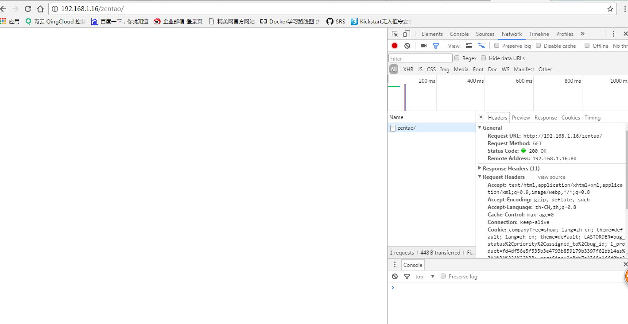Switch to the Elements tab
This screenshot has height=324, width=628.
tap(432, 34)
